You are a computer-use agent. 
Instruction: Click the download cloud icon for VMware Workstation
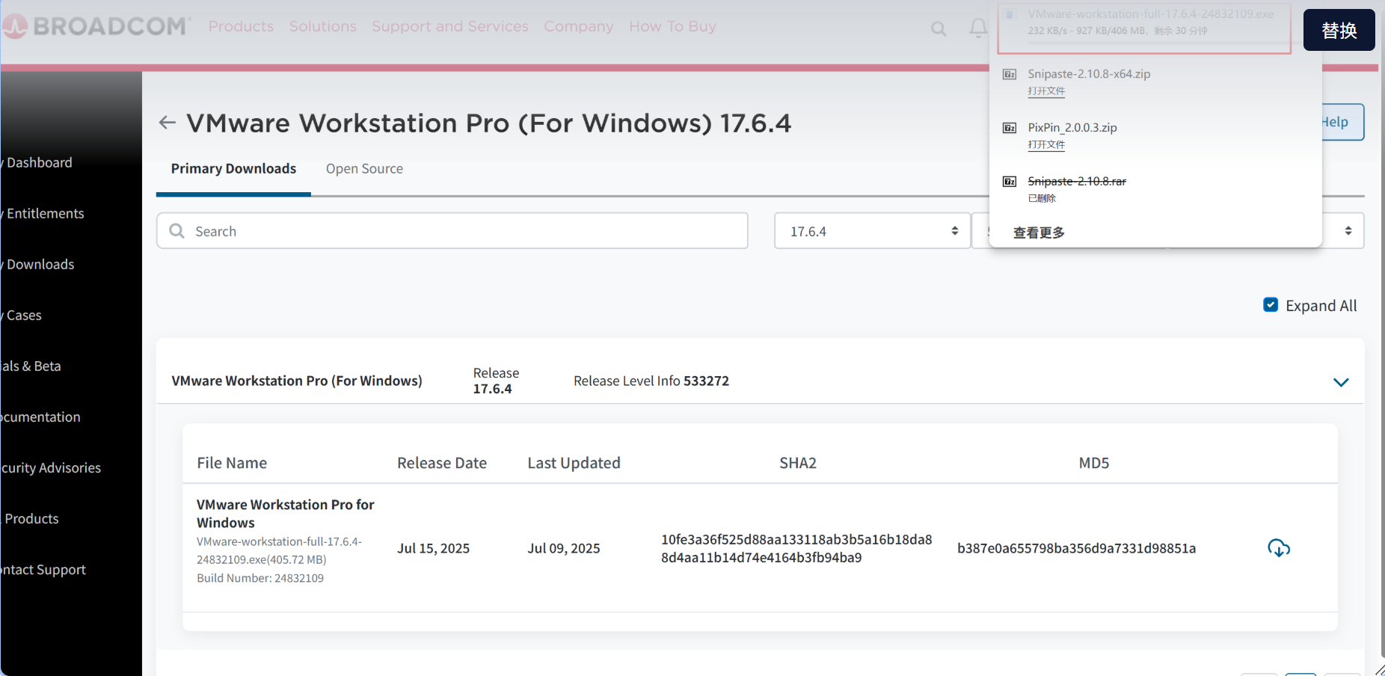coord(1278,548)
